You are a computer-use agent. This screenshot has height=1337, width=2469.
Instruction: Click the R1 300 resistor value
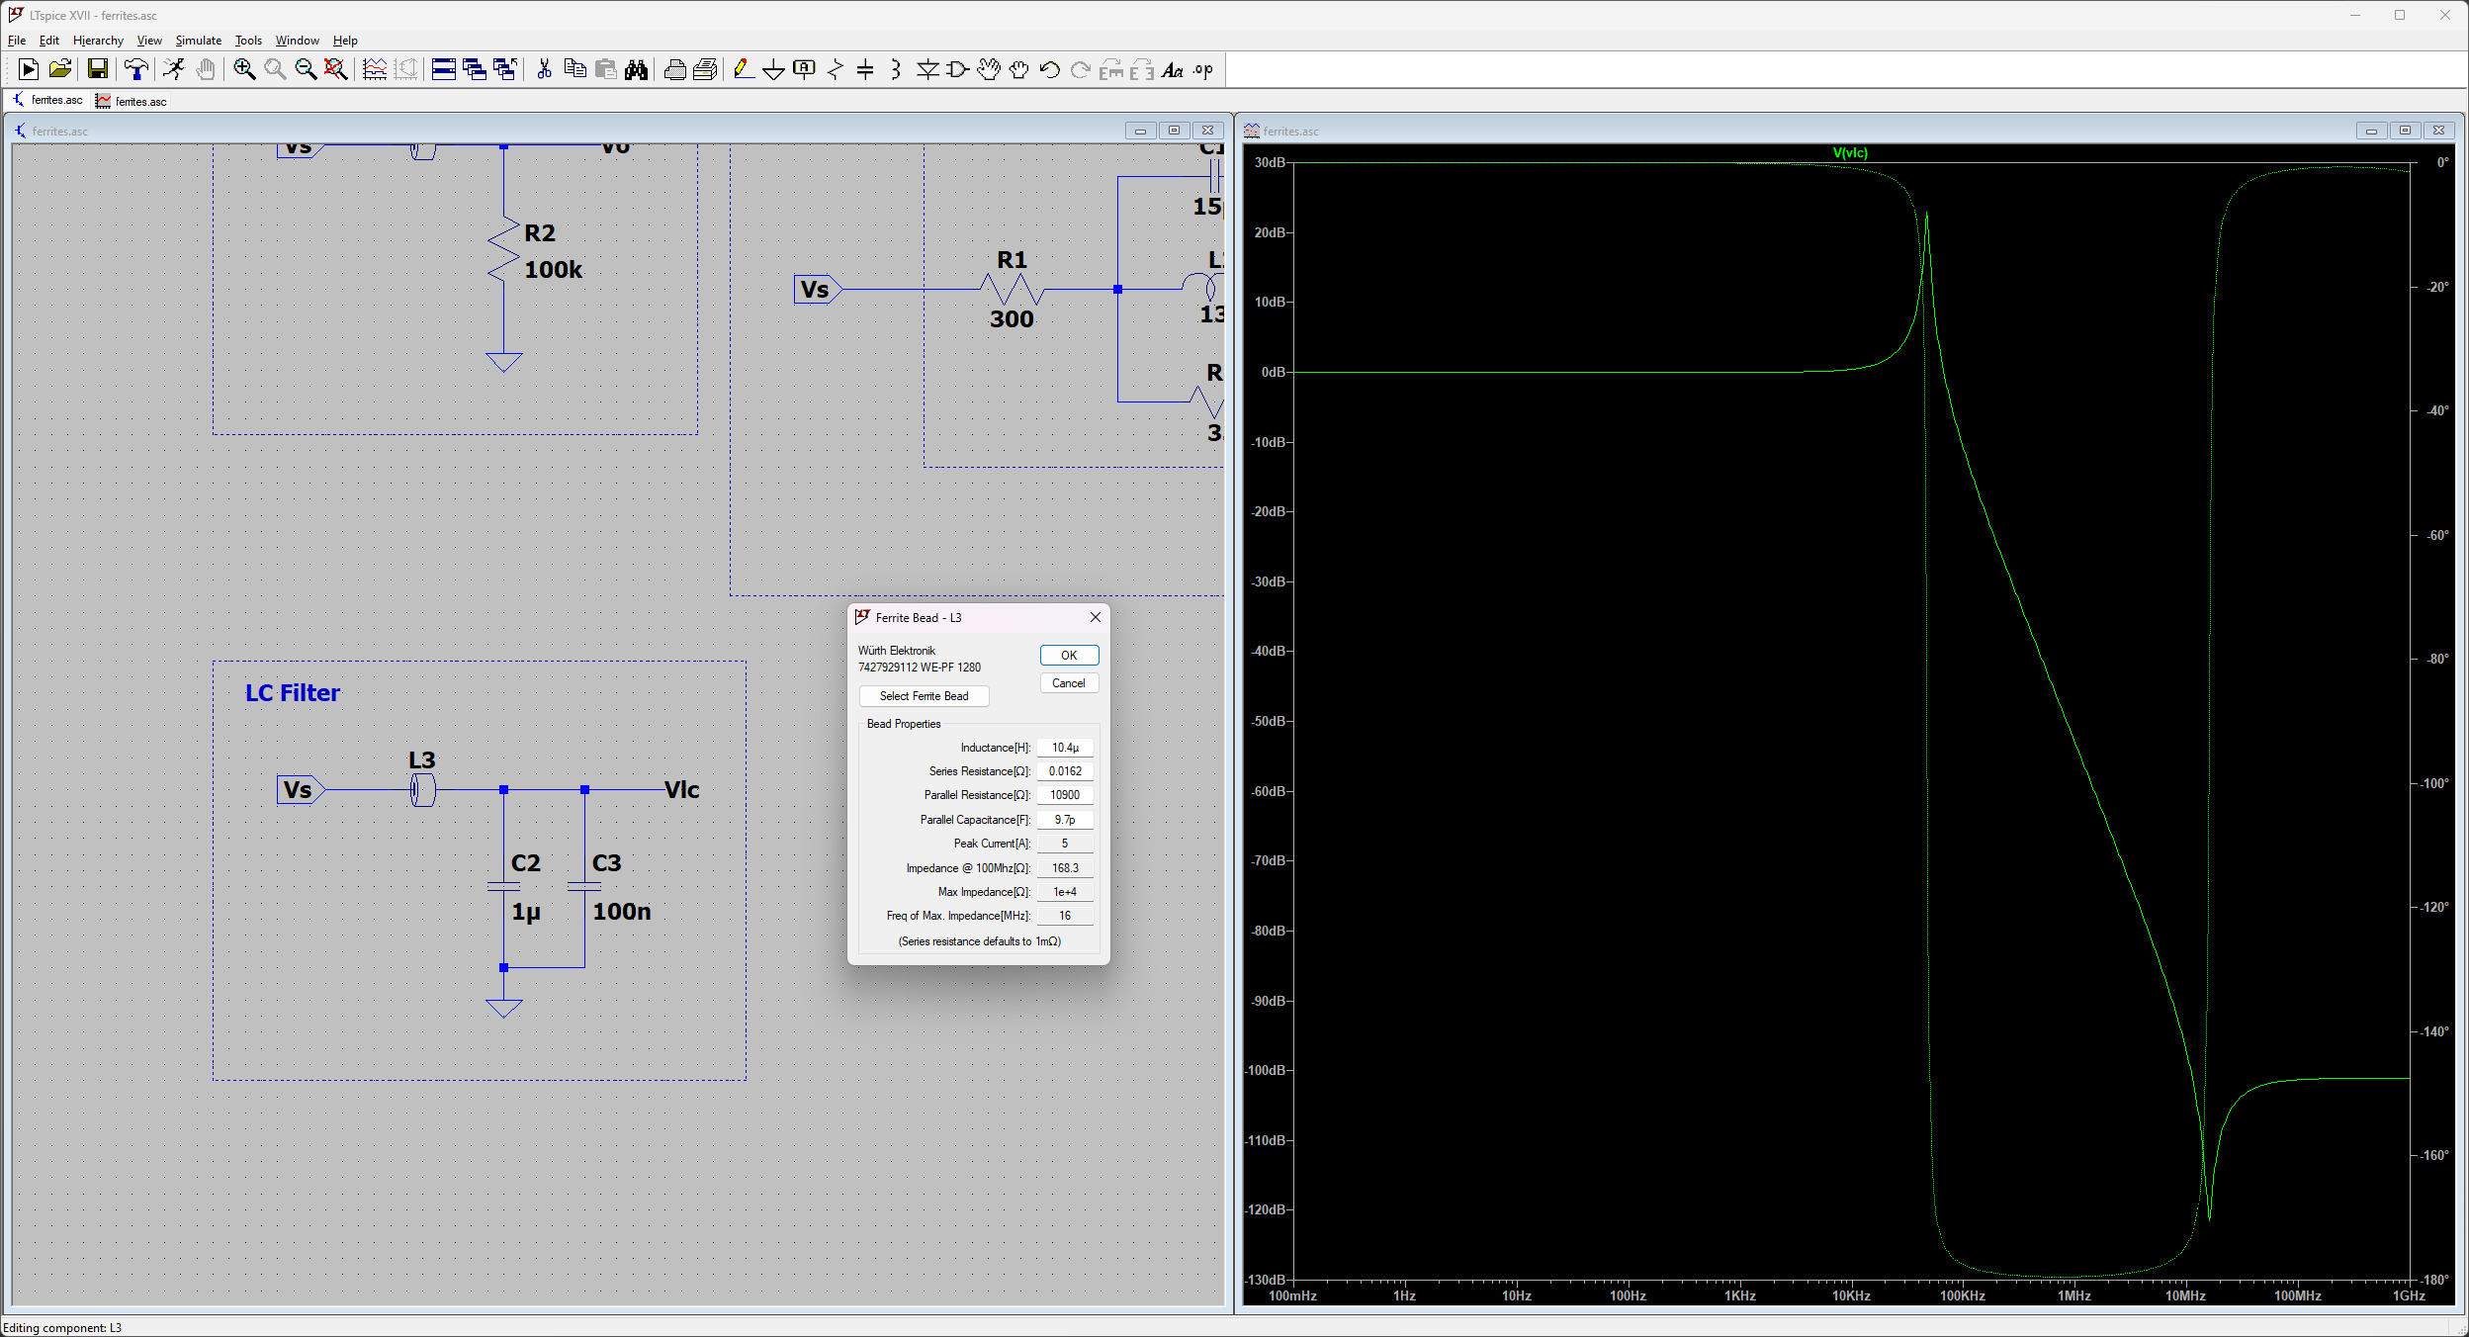pos(1012,318)
